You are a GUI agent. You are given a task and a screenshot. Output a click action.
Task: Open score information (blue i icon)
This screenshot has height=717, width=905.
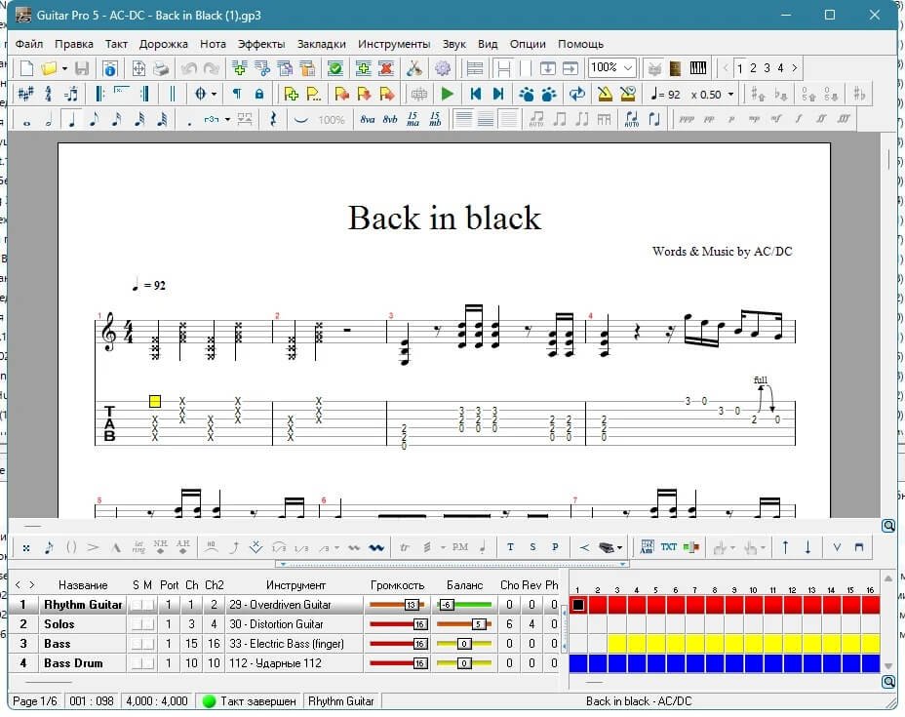point(109,68)
